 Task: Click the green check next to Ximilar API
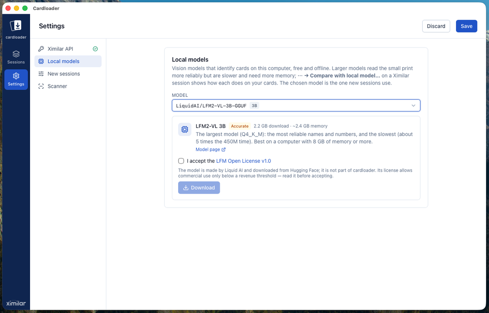[x=96, y=49]
